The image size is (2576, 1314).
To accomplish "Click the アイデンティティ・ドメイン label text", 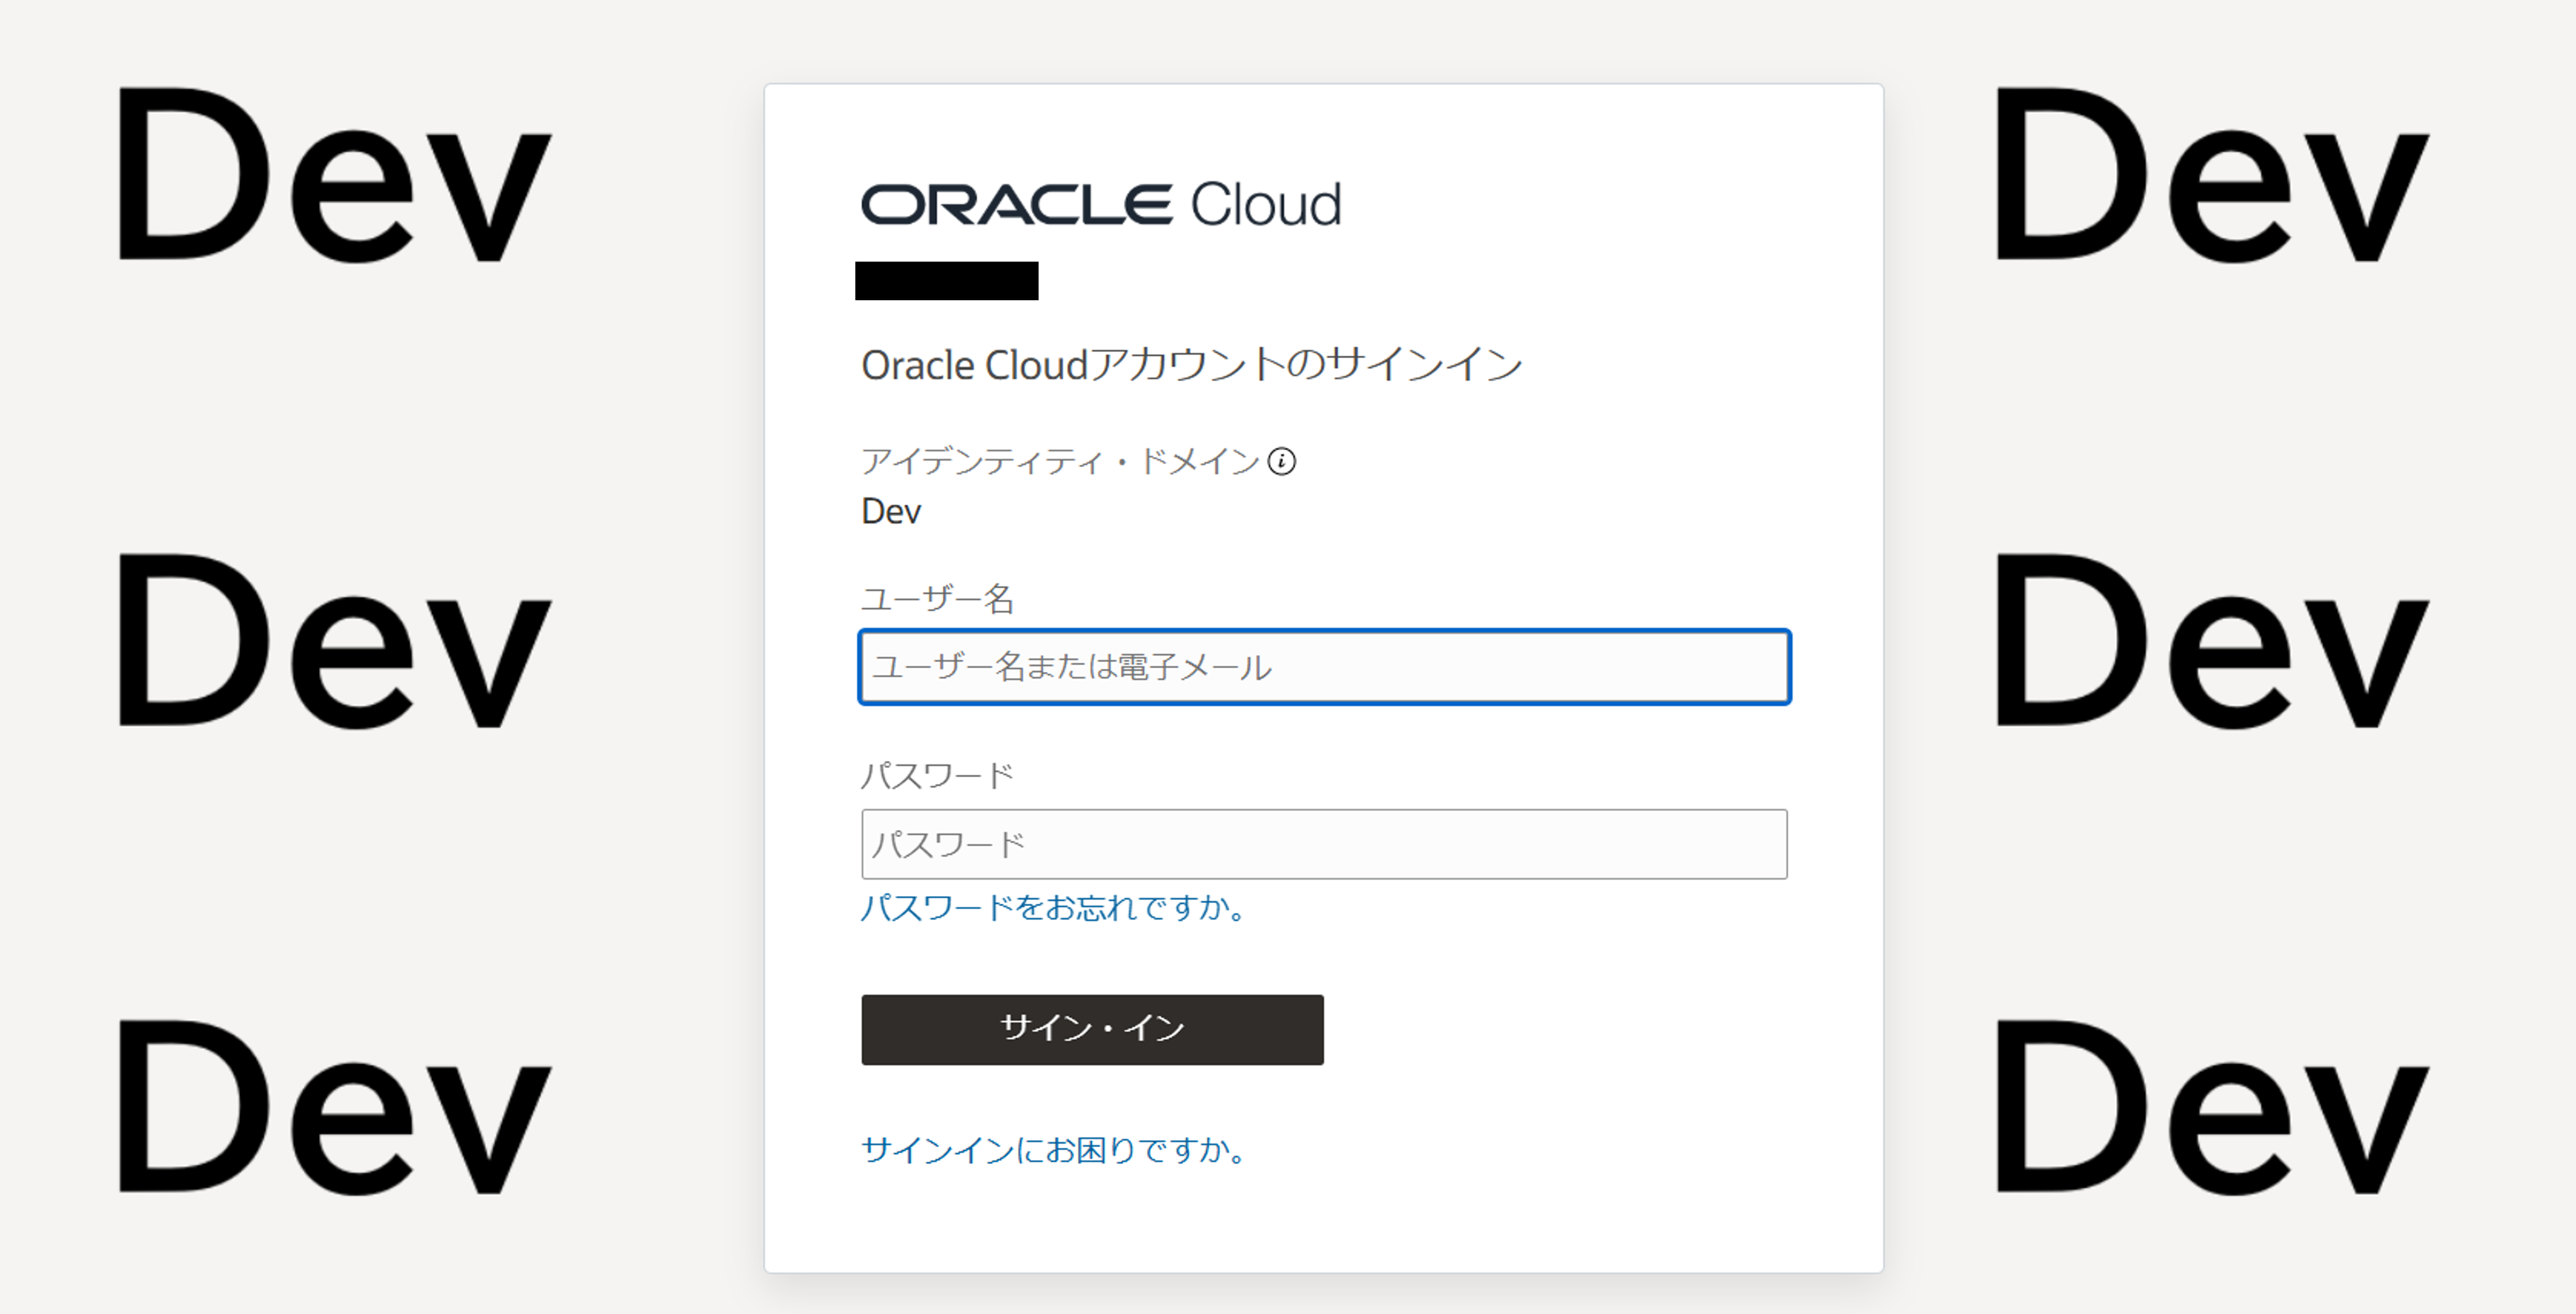I will click(x=1060, y=461).
